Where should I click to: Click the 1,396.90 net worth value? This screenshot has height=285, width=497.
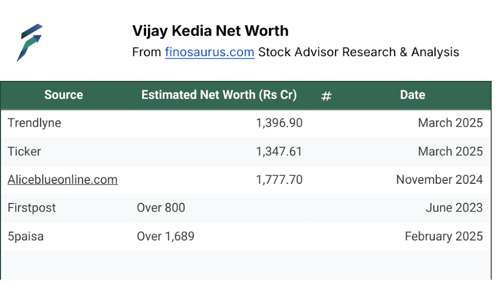click(x=279, y=123)
